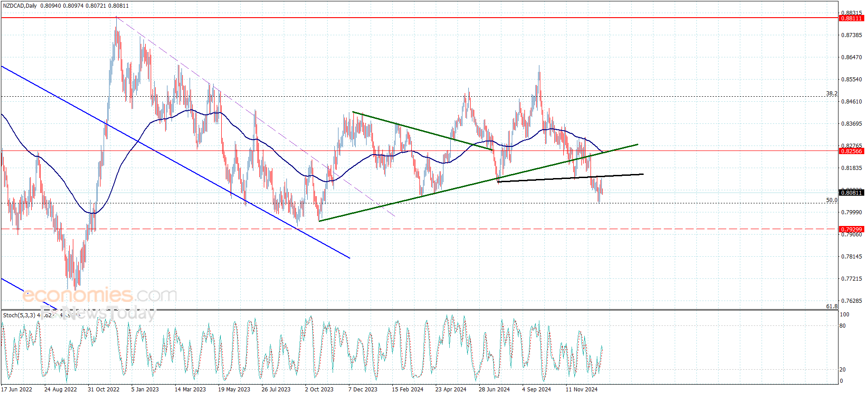Select the 38.2 Fibonacci level label
The image size is (867, 395).
pos(832,94)
